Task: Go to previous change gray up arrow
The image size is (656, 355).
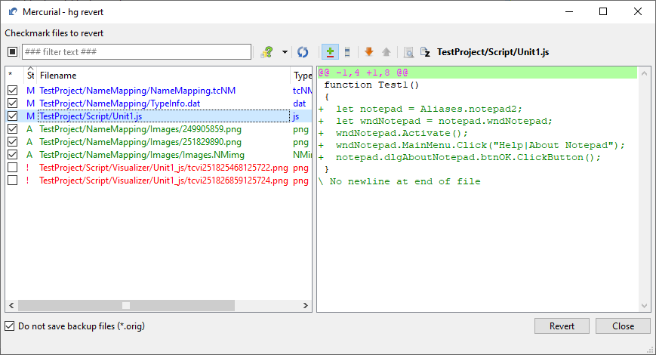Action: [x=387, y=52]
